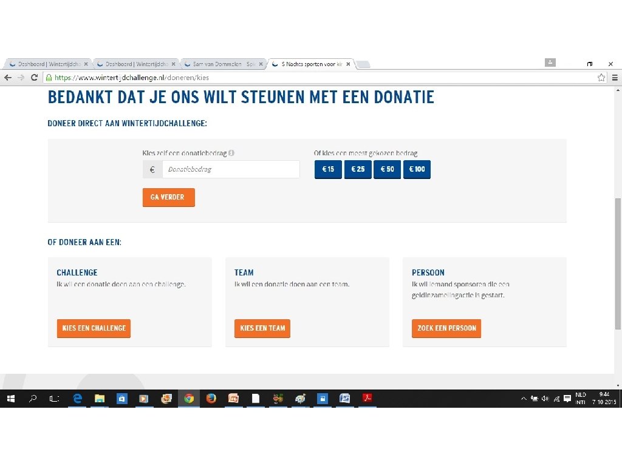Switch to Sam van Dommelen tab
622x466 pixels.
(x=224, y=64)
